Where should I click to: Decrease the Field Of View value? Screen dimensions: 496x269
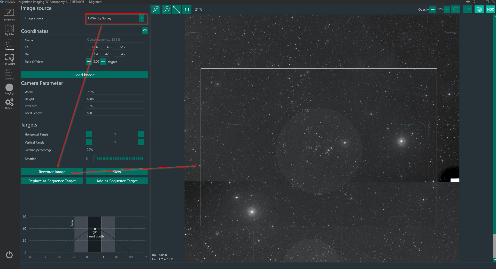(89, 62)
